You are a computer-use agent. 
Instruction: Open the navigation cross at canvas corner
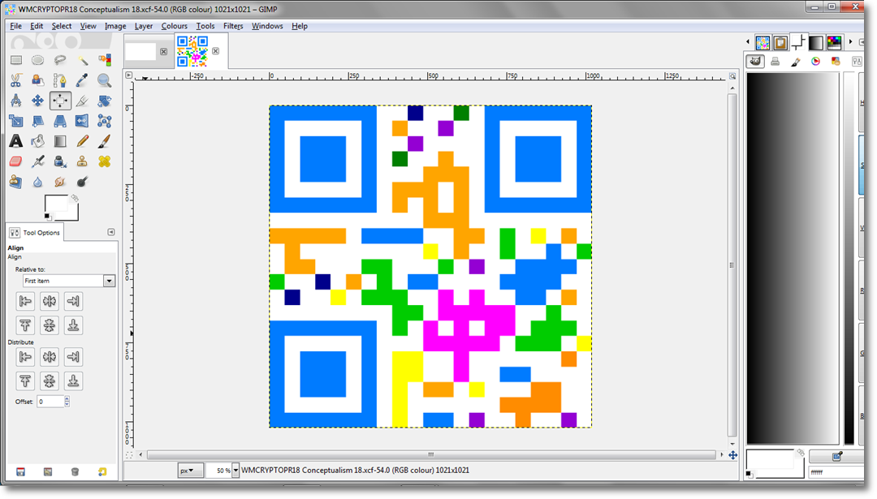[x=732, y=455]
